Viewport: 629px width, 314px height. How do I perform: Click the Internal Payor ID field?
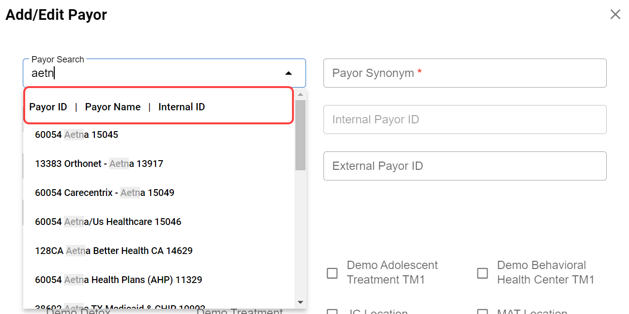(x=464, y=120)
